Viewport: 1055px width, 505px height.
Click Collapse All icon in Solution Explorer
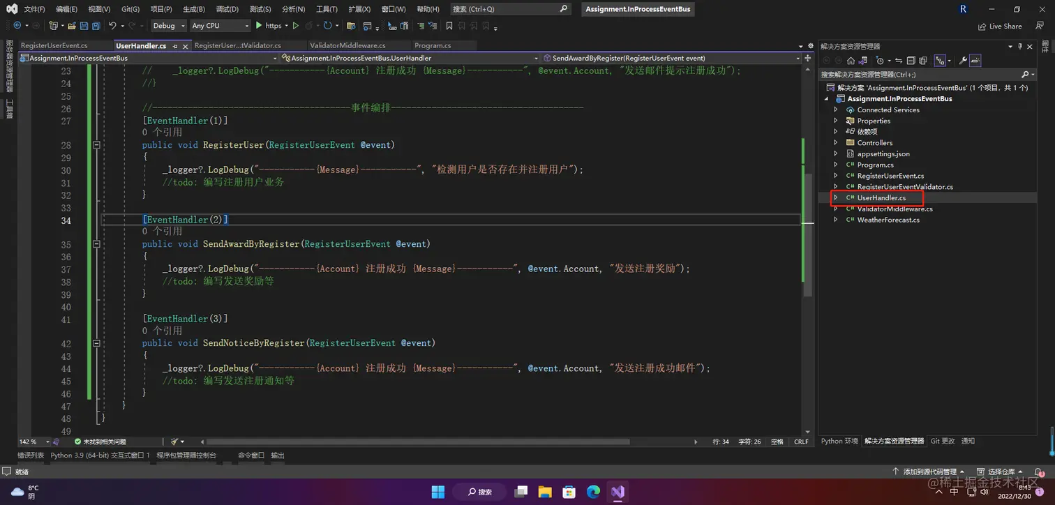pos(911,61)
